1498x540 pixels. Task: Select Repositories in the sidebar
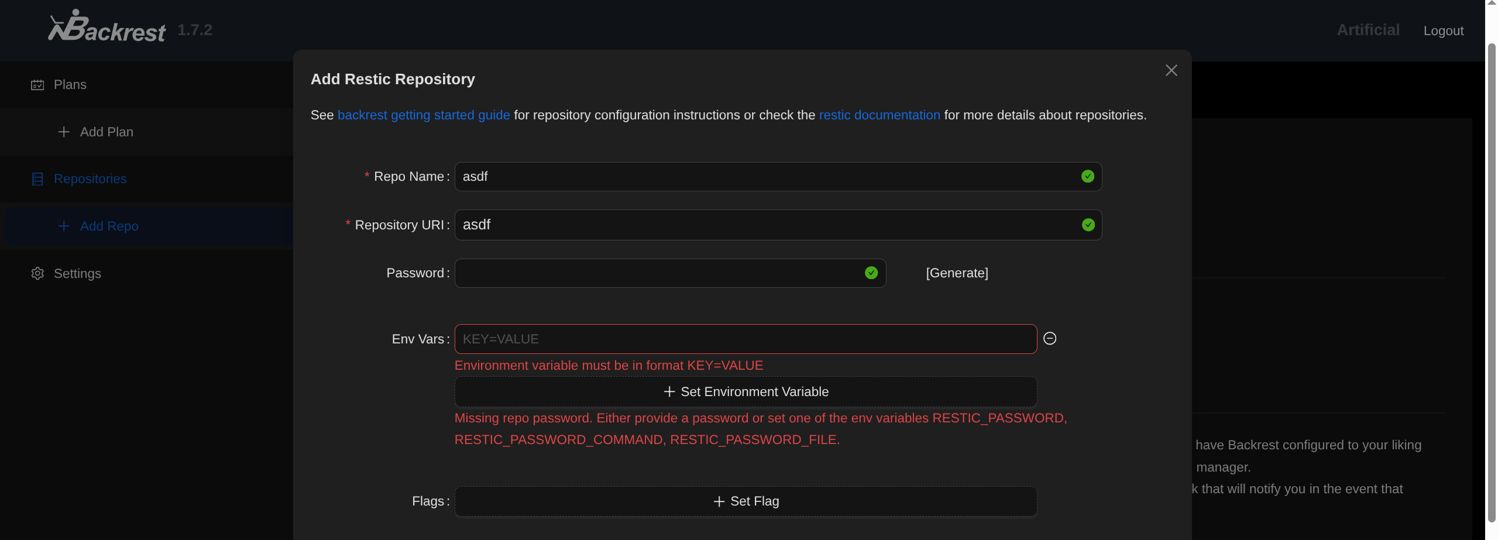tap(90, 179)
